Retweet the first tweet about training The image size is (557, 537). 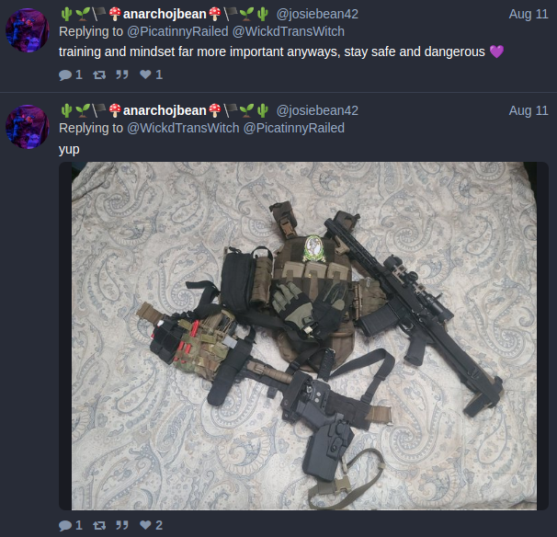click(x=99, y=74)
